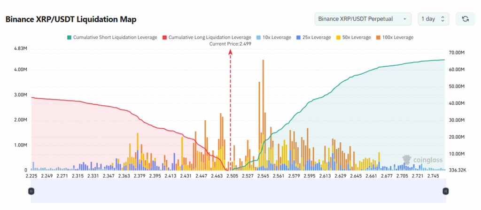Click the zoom range bar below chart
This screenshot has width=481, height=210.
(238, 191)
